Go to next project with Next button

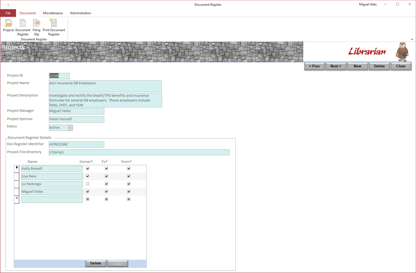pos(336,66)
